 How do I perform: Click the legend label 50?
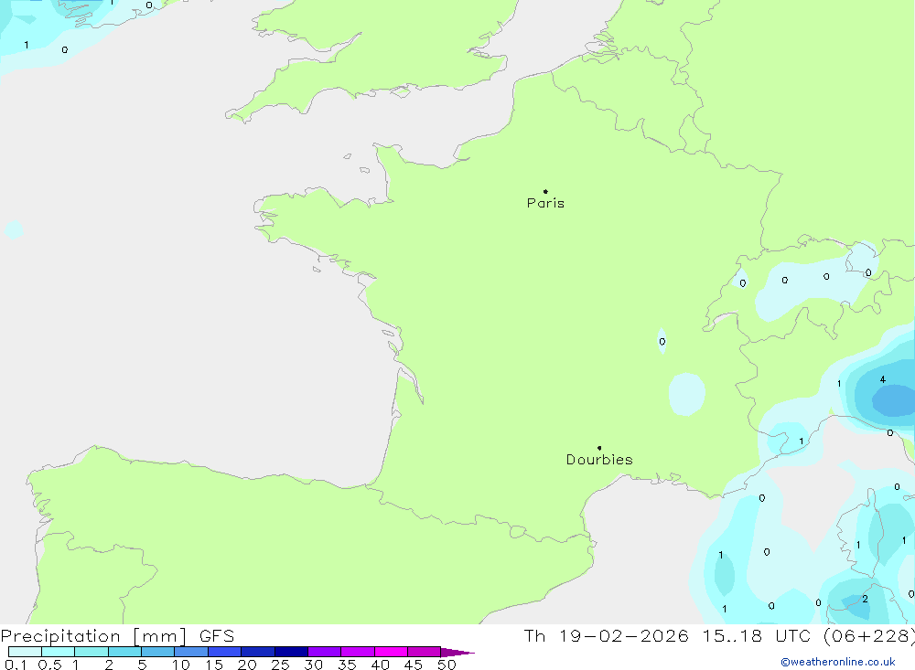(447, 665)
